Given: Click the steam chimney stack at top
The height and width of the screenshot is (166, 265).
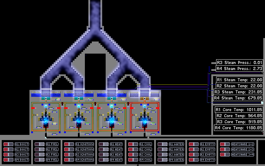Looking at the screenshot, I should [x=96, y=13].
